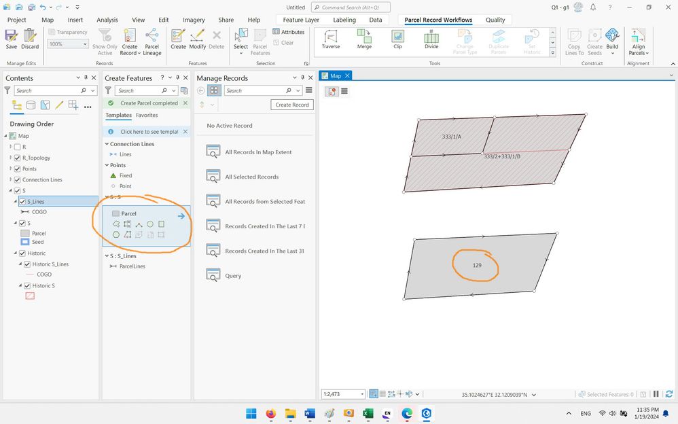Image resolution: width=678 pixels, height=424 pixels.
Task: Select the Circle construction tool under Parcel template
Action: click(x=150, y=224)
